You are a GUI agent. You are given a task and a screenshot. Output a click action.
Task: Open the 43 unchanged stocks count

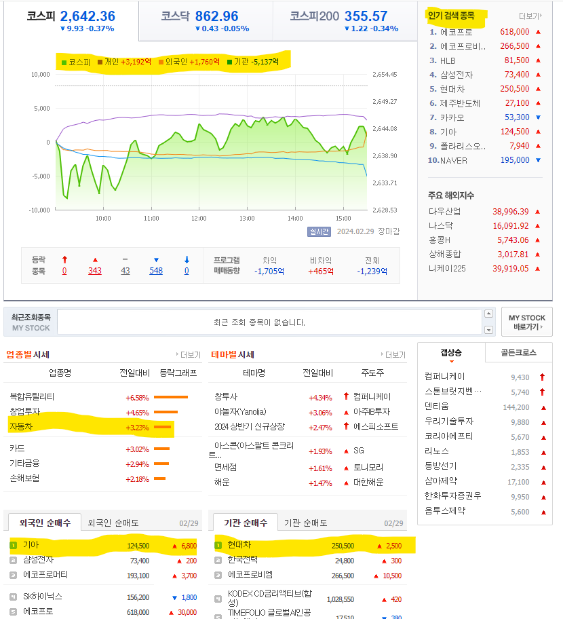[x=125, y=271]
